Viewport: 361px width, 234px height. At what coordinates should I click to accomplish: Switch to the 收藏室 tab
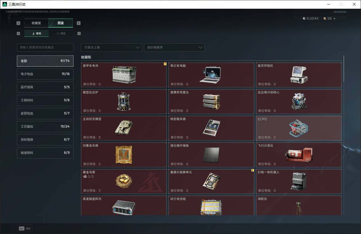tap(36, 23)
